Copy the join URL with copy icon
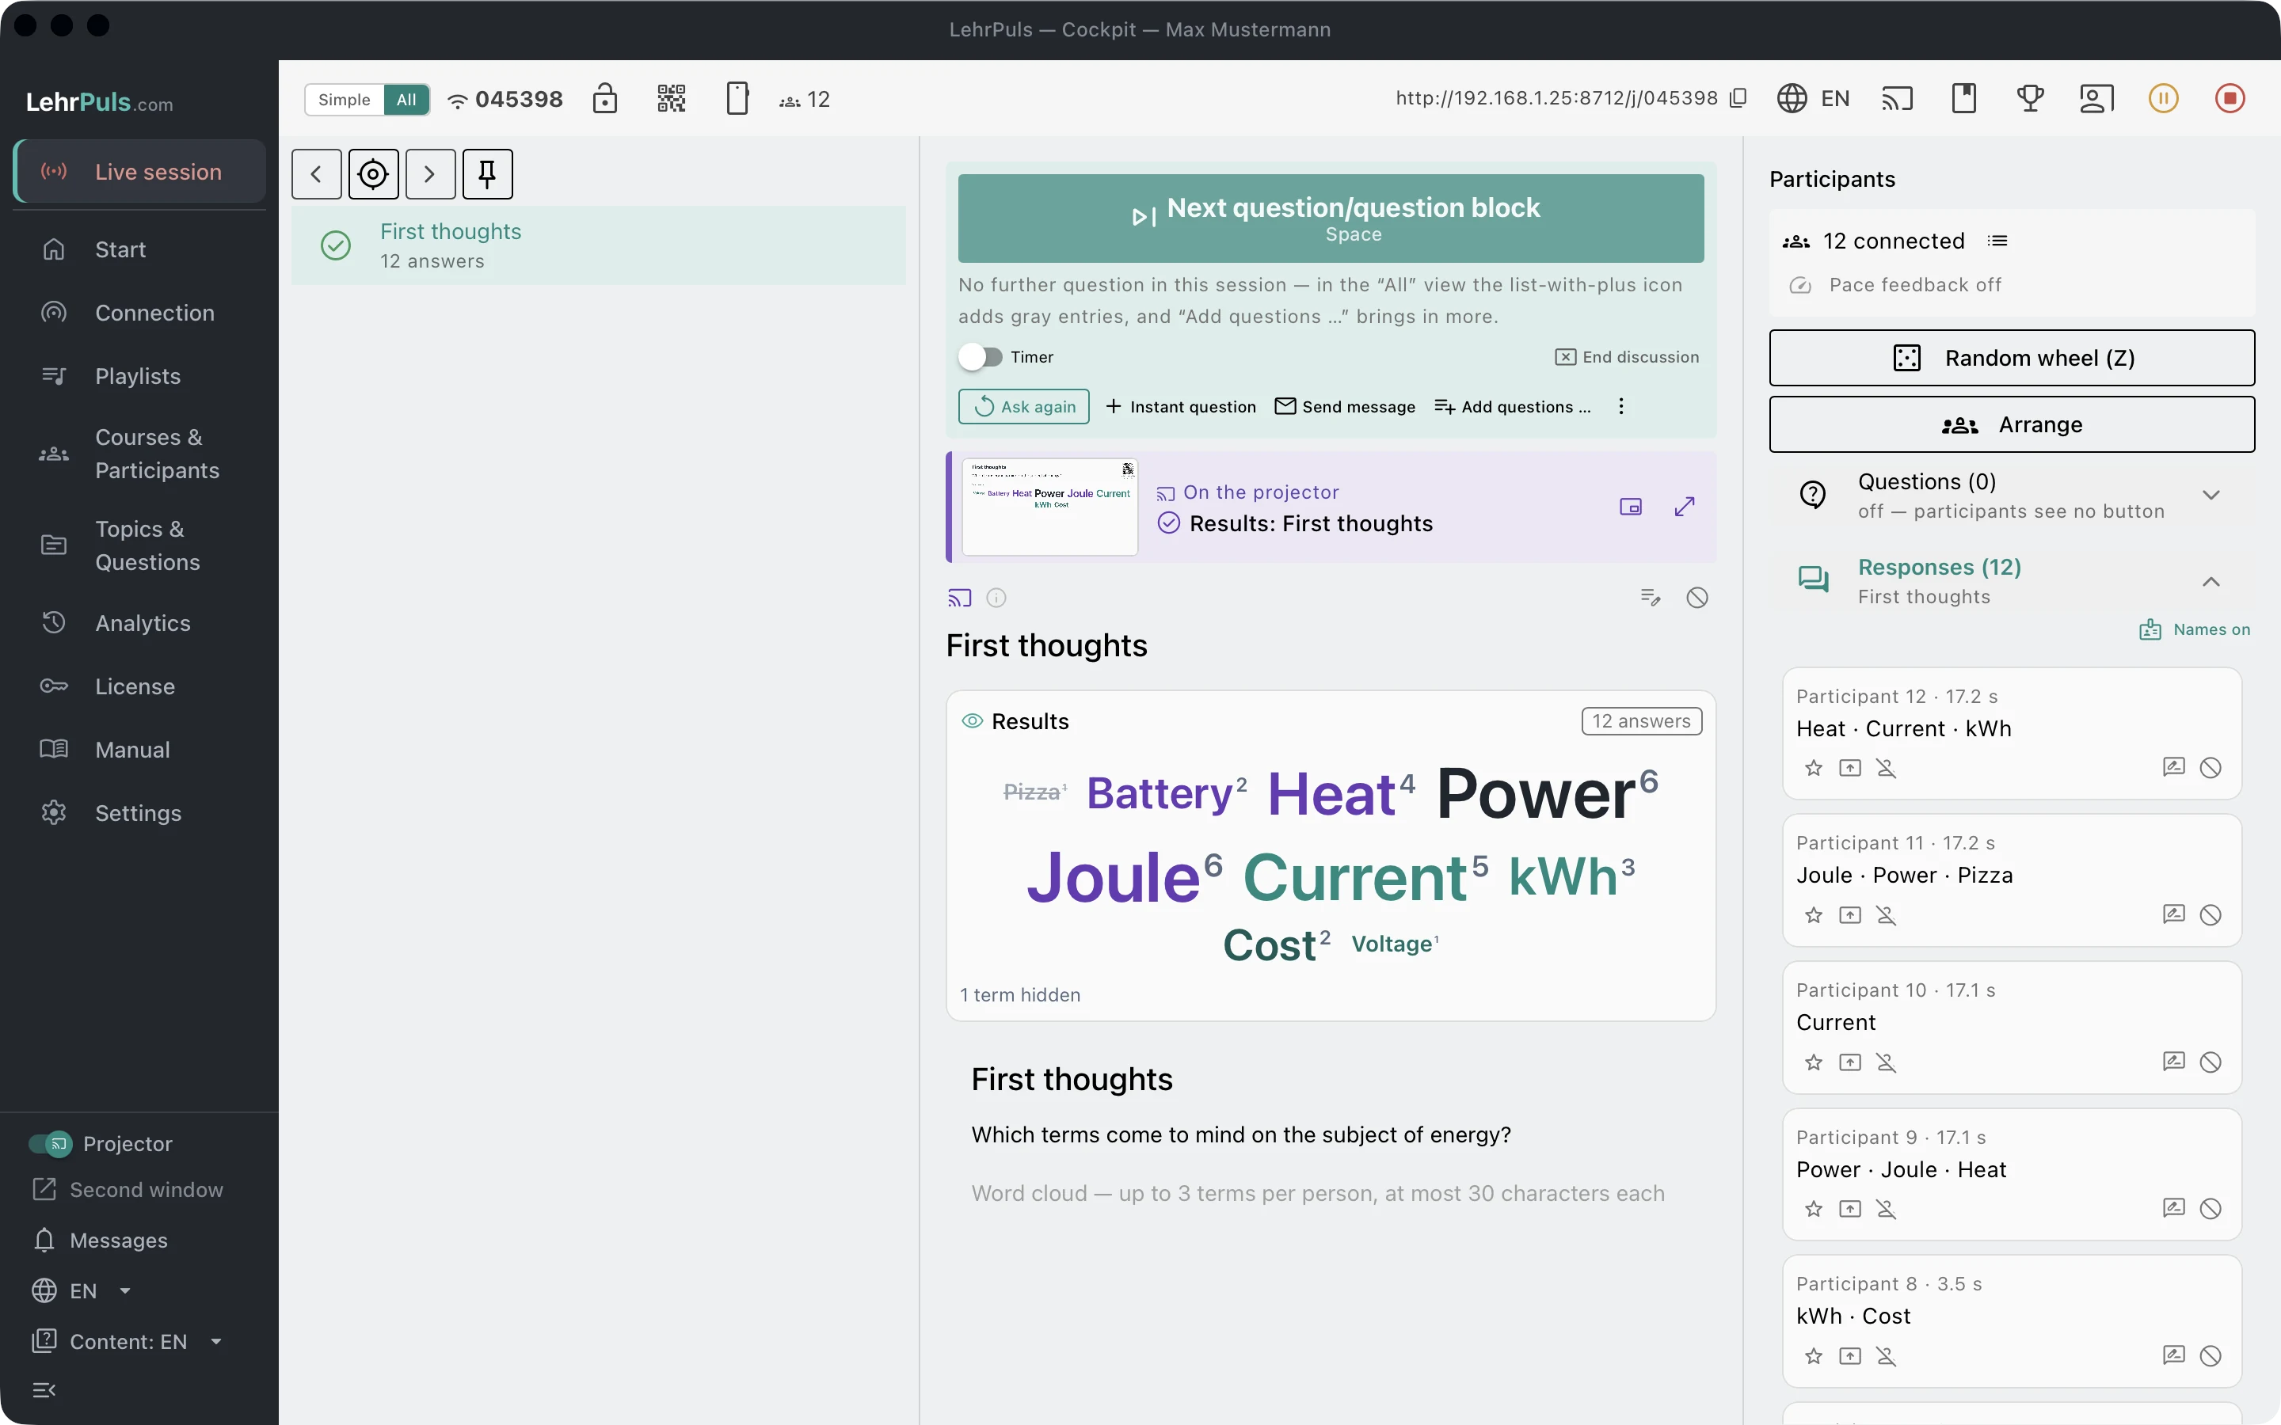The image size is (2281, 1425). [x=1739, y=98]
